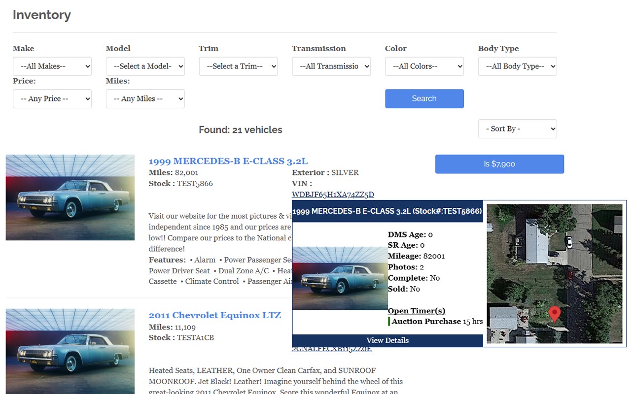
Task: Click VIN link WDBJF65H1XA74ZZ5D
Action: click(x=333, y=195)
